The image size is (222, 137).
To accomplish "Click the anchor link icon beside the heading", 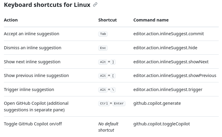I will pos(95,5).
